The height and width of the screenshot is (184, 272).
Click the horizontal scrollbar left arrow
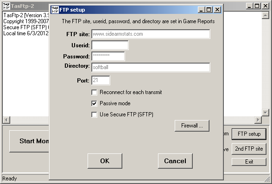point(6,120)
